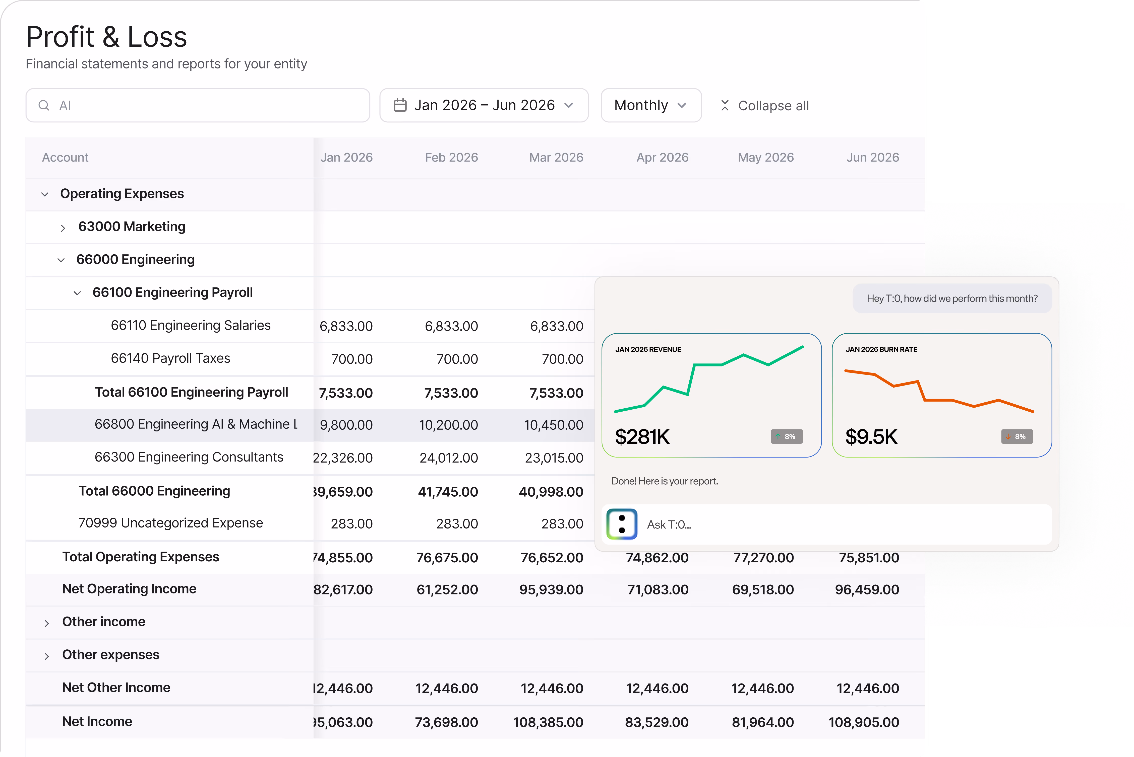The image size is (1134, 757).
Task: Click the Total 66000 Engineering label
Action: pos(154,491)
